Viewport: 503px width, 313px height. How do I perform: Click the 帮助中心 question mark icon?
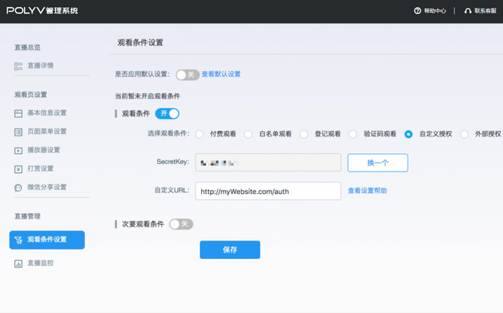(417, 11)
